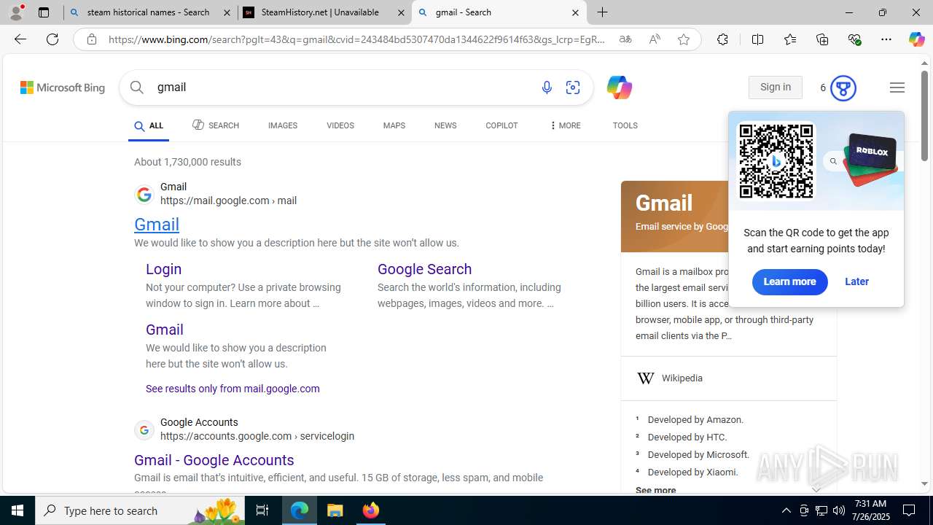Open Tab actions menu icon
This screenshot has width=933, height=525.
(44, 12)
